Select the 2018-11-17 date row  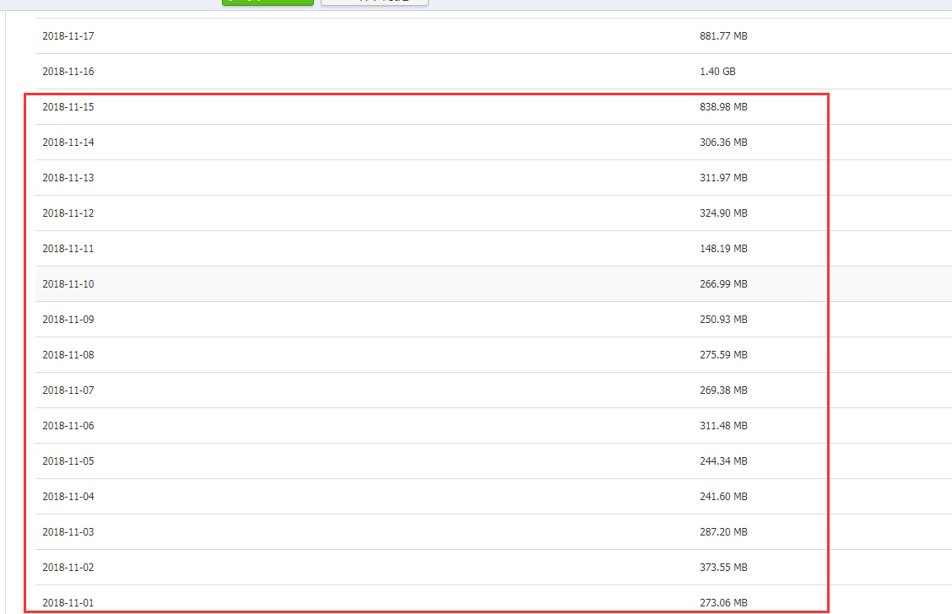coord(68,36)
